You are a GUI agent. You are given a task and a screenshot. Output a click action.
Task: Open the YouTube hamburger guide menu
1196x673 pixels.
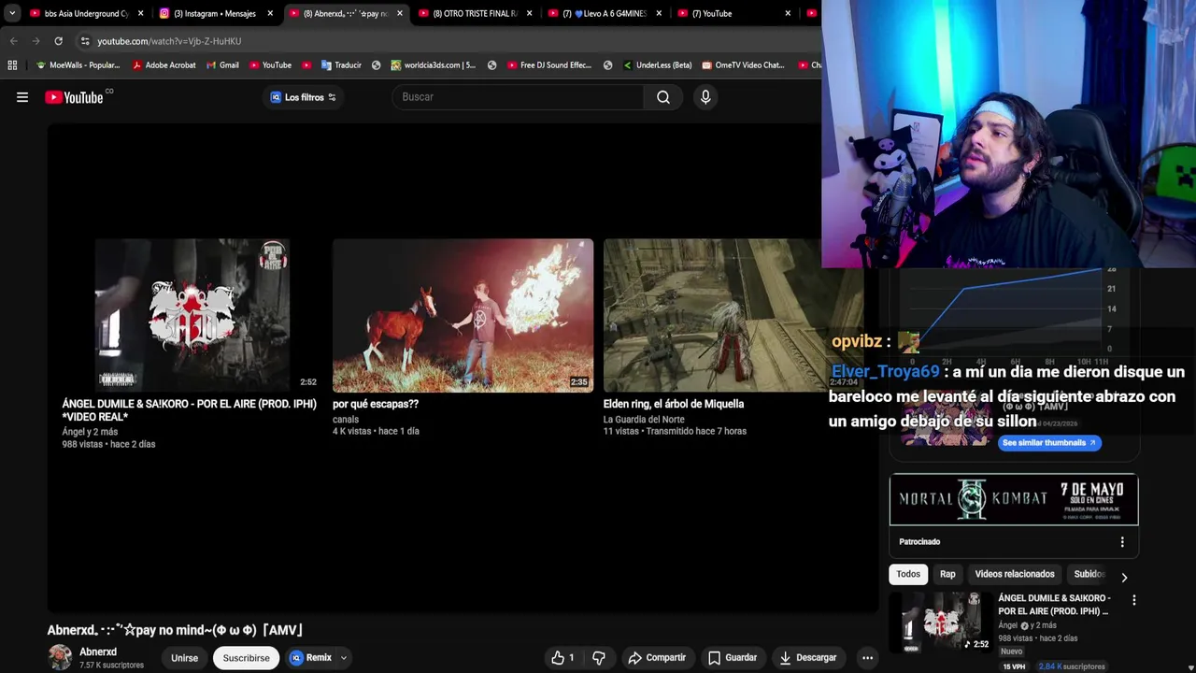click(22, 97)
